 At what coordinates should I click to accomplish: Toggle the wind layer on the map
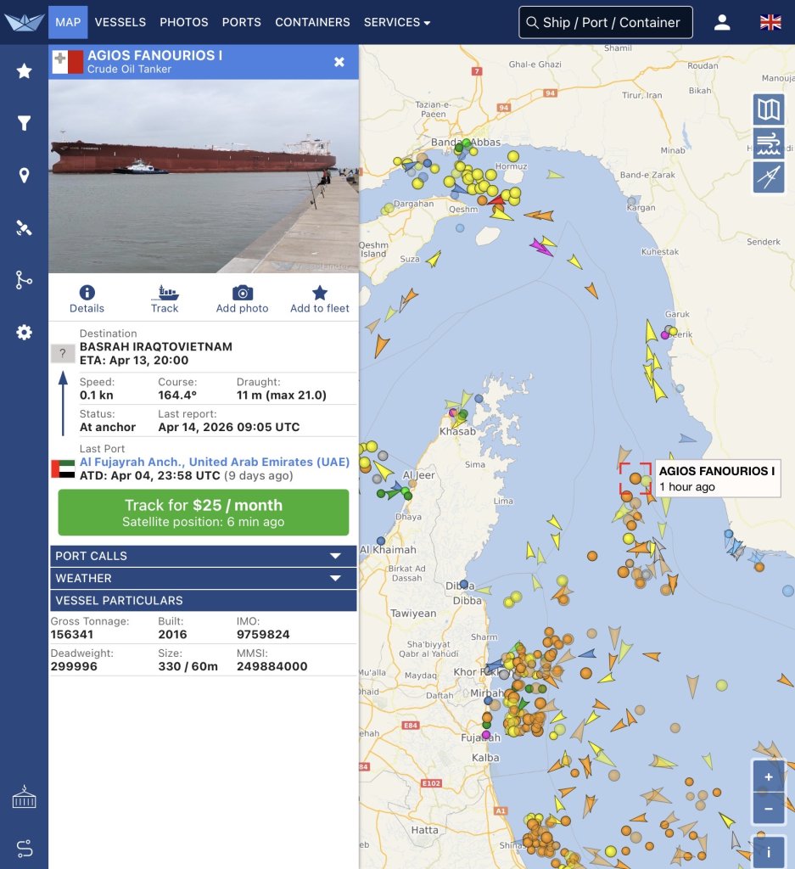click(768, 143)
